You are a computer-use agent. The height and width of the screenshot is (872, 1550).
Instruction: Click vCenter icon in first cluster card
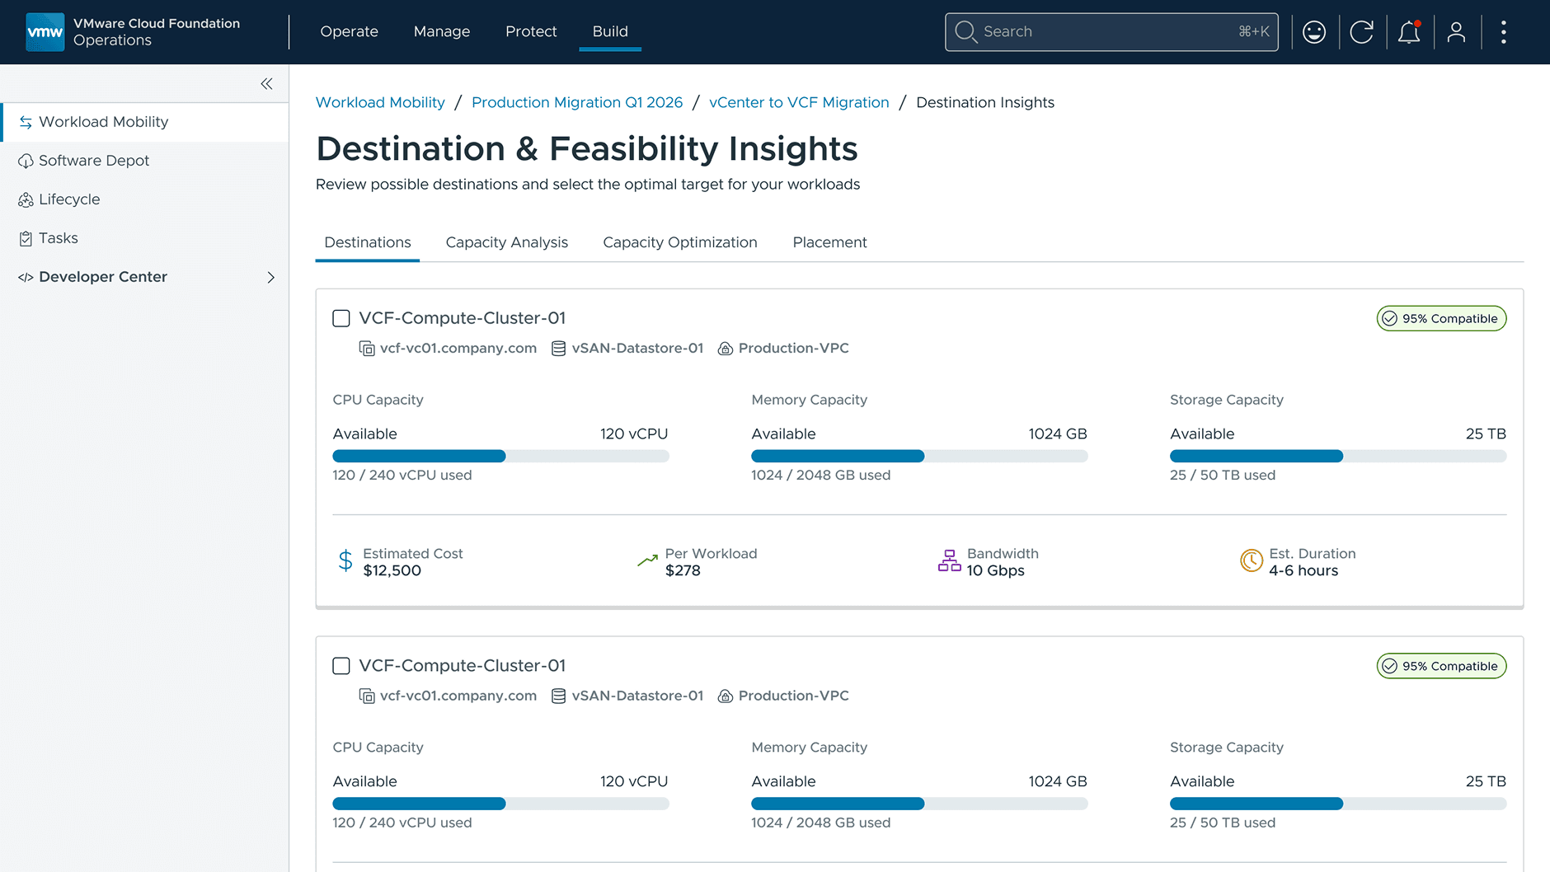pyautogui.click(x=367, y=349)
